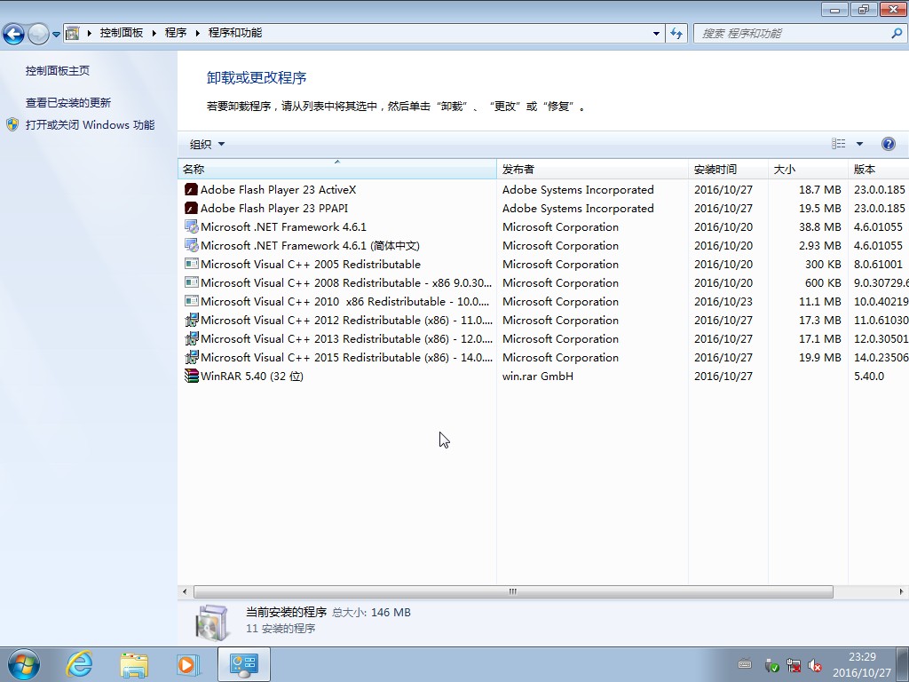Click .NET Framework 4.6.1 (简体中文) icon
The image size is (909, 682).
click(192, 245)
